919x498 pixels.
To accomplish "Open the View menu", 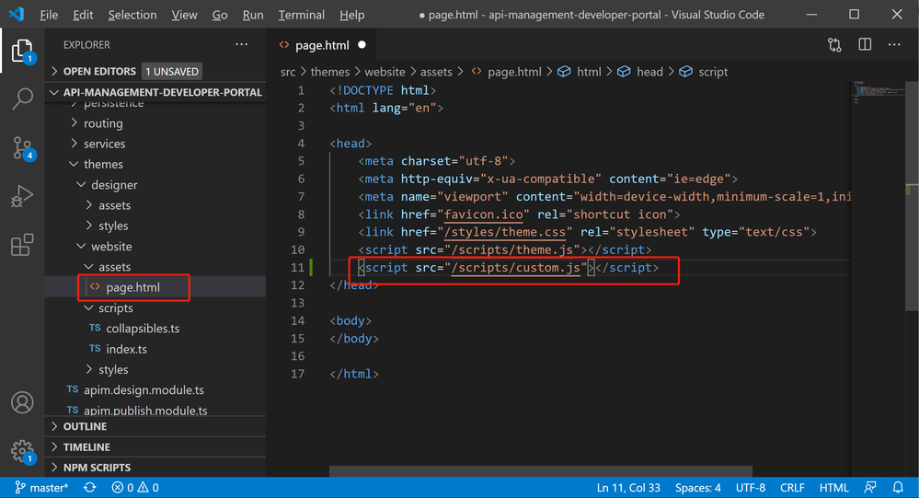I will point(184,15).
